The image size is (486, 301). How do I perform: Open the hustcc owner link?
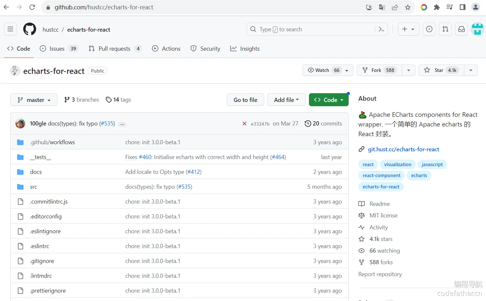(x=51, y=30)
